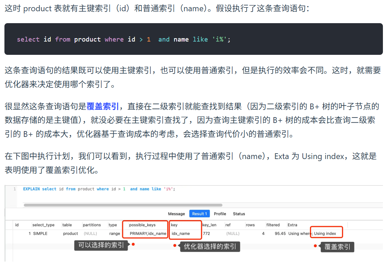Switch to the Message tab

176,214
